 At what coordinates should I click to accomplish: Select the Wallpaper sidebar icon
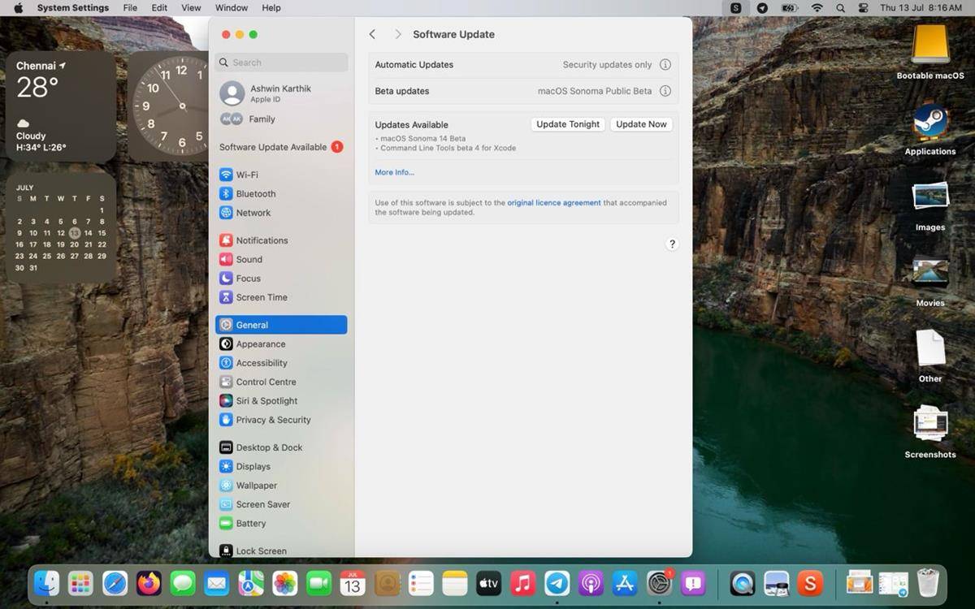[257, 485]
